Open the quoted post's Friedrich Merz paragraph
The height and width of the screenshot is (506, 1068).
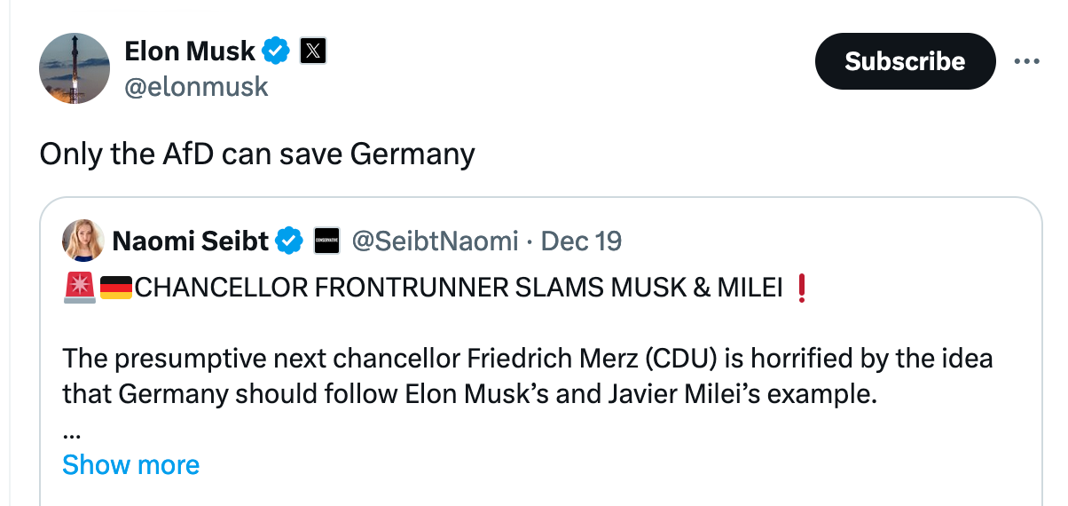pyautogui.click(x=528, y=376)
